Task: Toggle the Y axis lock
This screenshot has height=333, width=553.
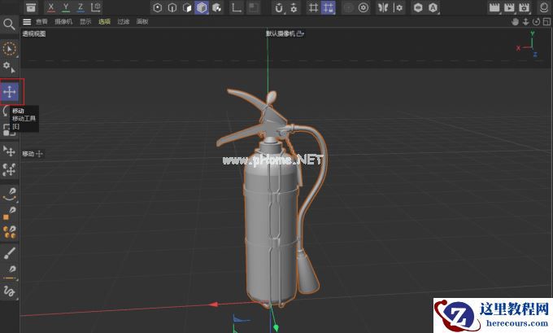Action: point(66,7)
